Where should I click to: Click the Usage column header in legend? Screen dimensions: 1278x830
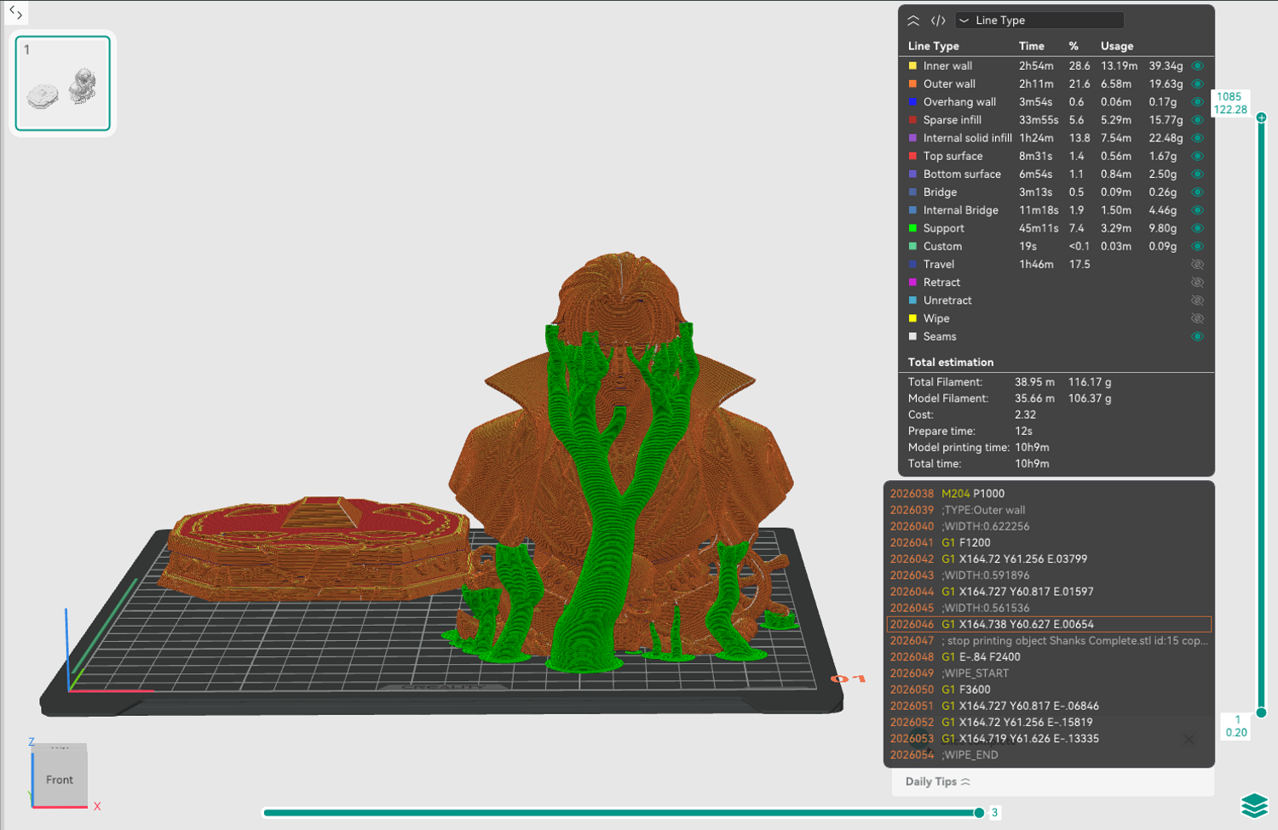coord(1117,46)
